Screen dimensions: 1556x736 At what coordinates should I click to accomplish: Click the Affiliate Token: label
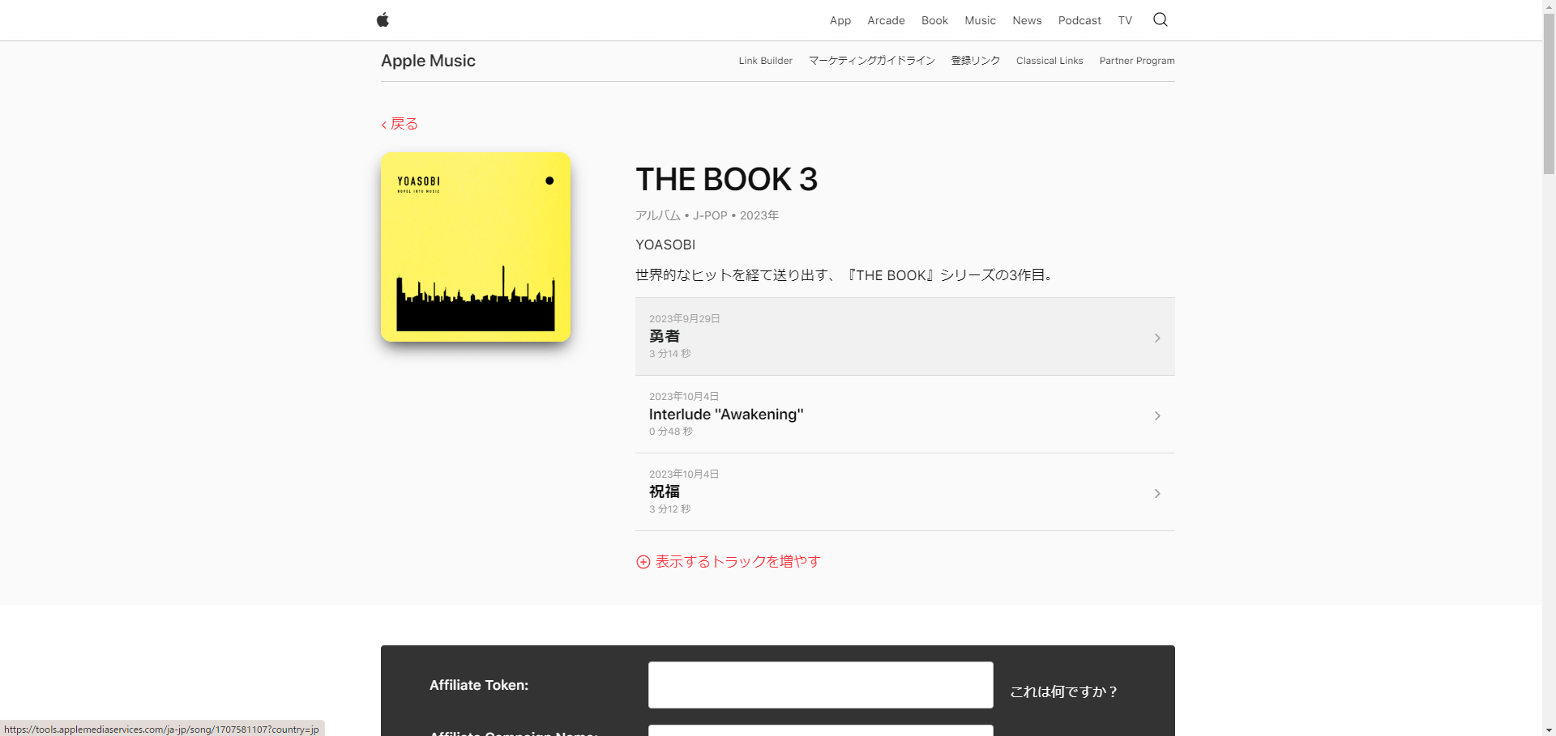coord(479,685)
